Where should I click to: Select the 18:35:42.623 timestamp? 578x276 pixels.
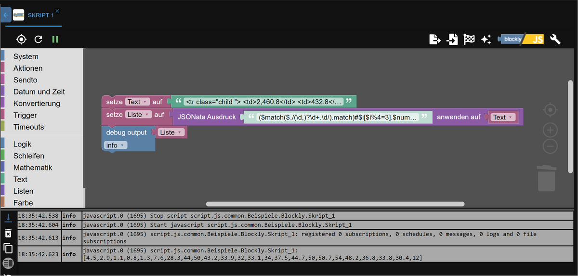39,254
